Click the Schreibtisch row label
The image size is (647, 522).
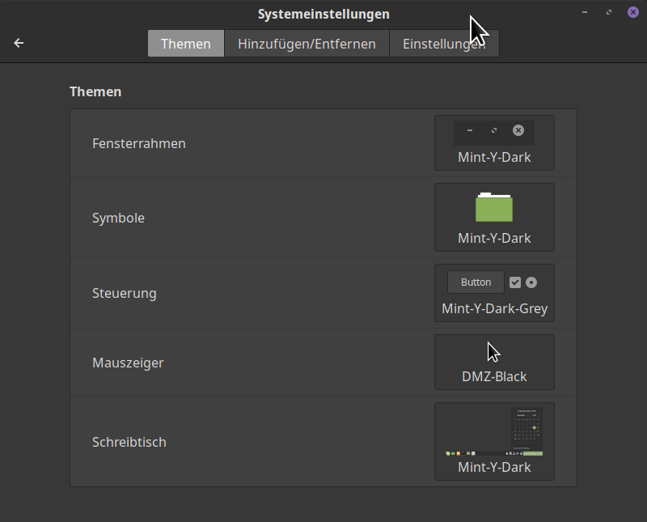point(129,442)
